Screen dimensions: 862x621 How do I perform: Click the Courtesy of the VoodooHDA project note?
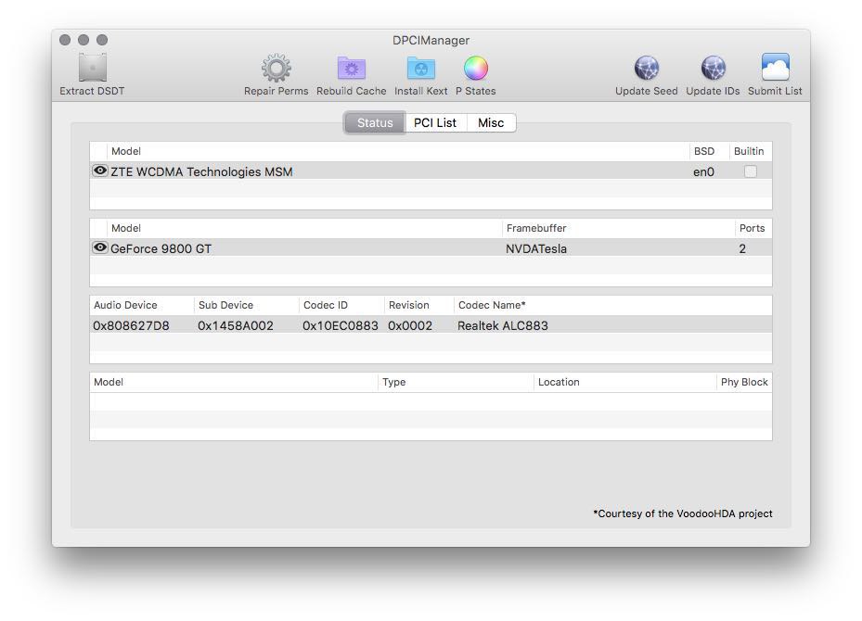[x=683, y=513]
